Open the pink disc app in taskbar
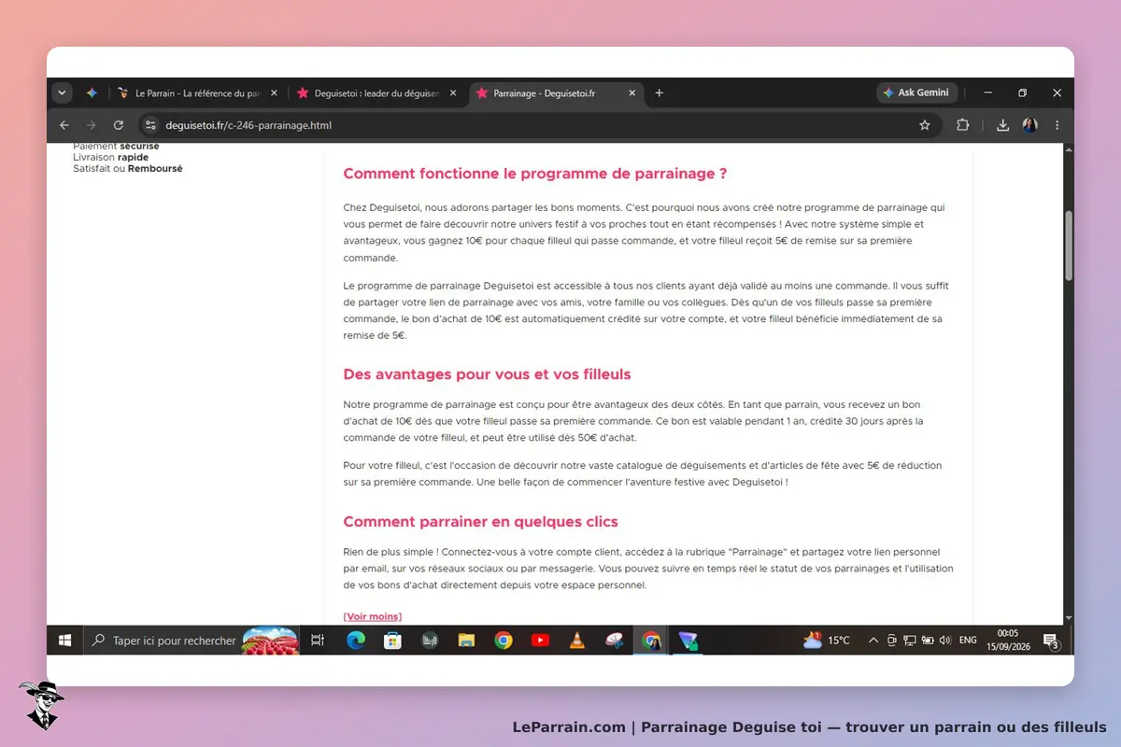The height and width of the screenshot is (747, 1121). (614, 641)
